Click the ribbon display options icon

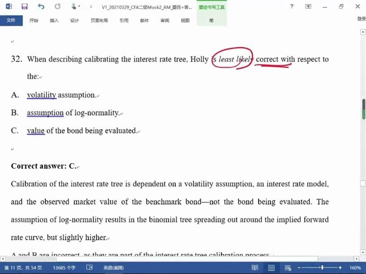(x=308, y=6)
